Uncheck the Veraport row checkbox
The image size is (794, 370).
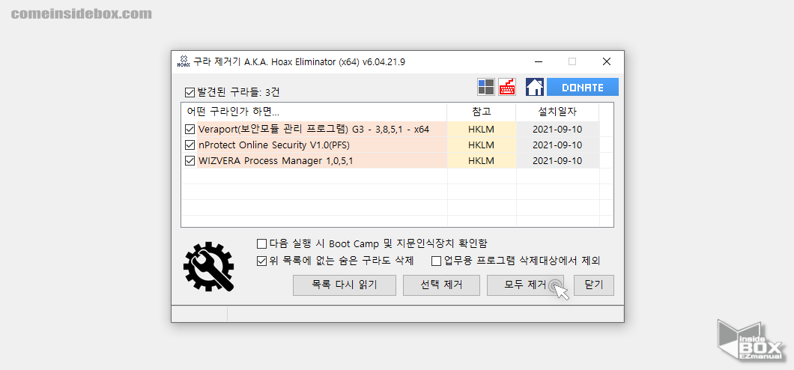tap(190, 129)
